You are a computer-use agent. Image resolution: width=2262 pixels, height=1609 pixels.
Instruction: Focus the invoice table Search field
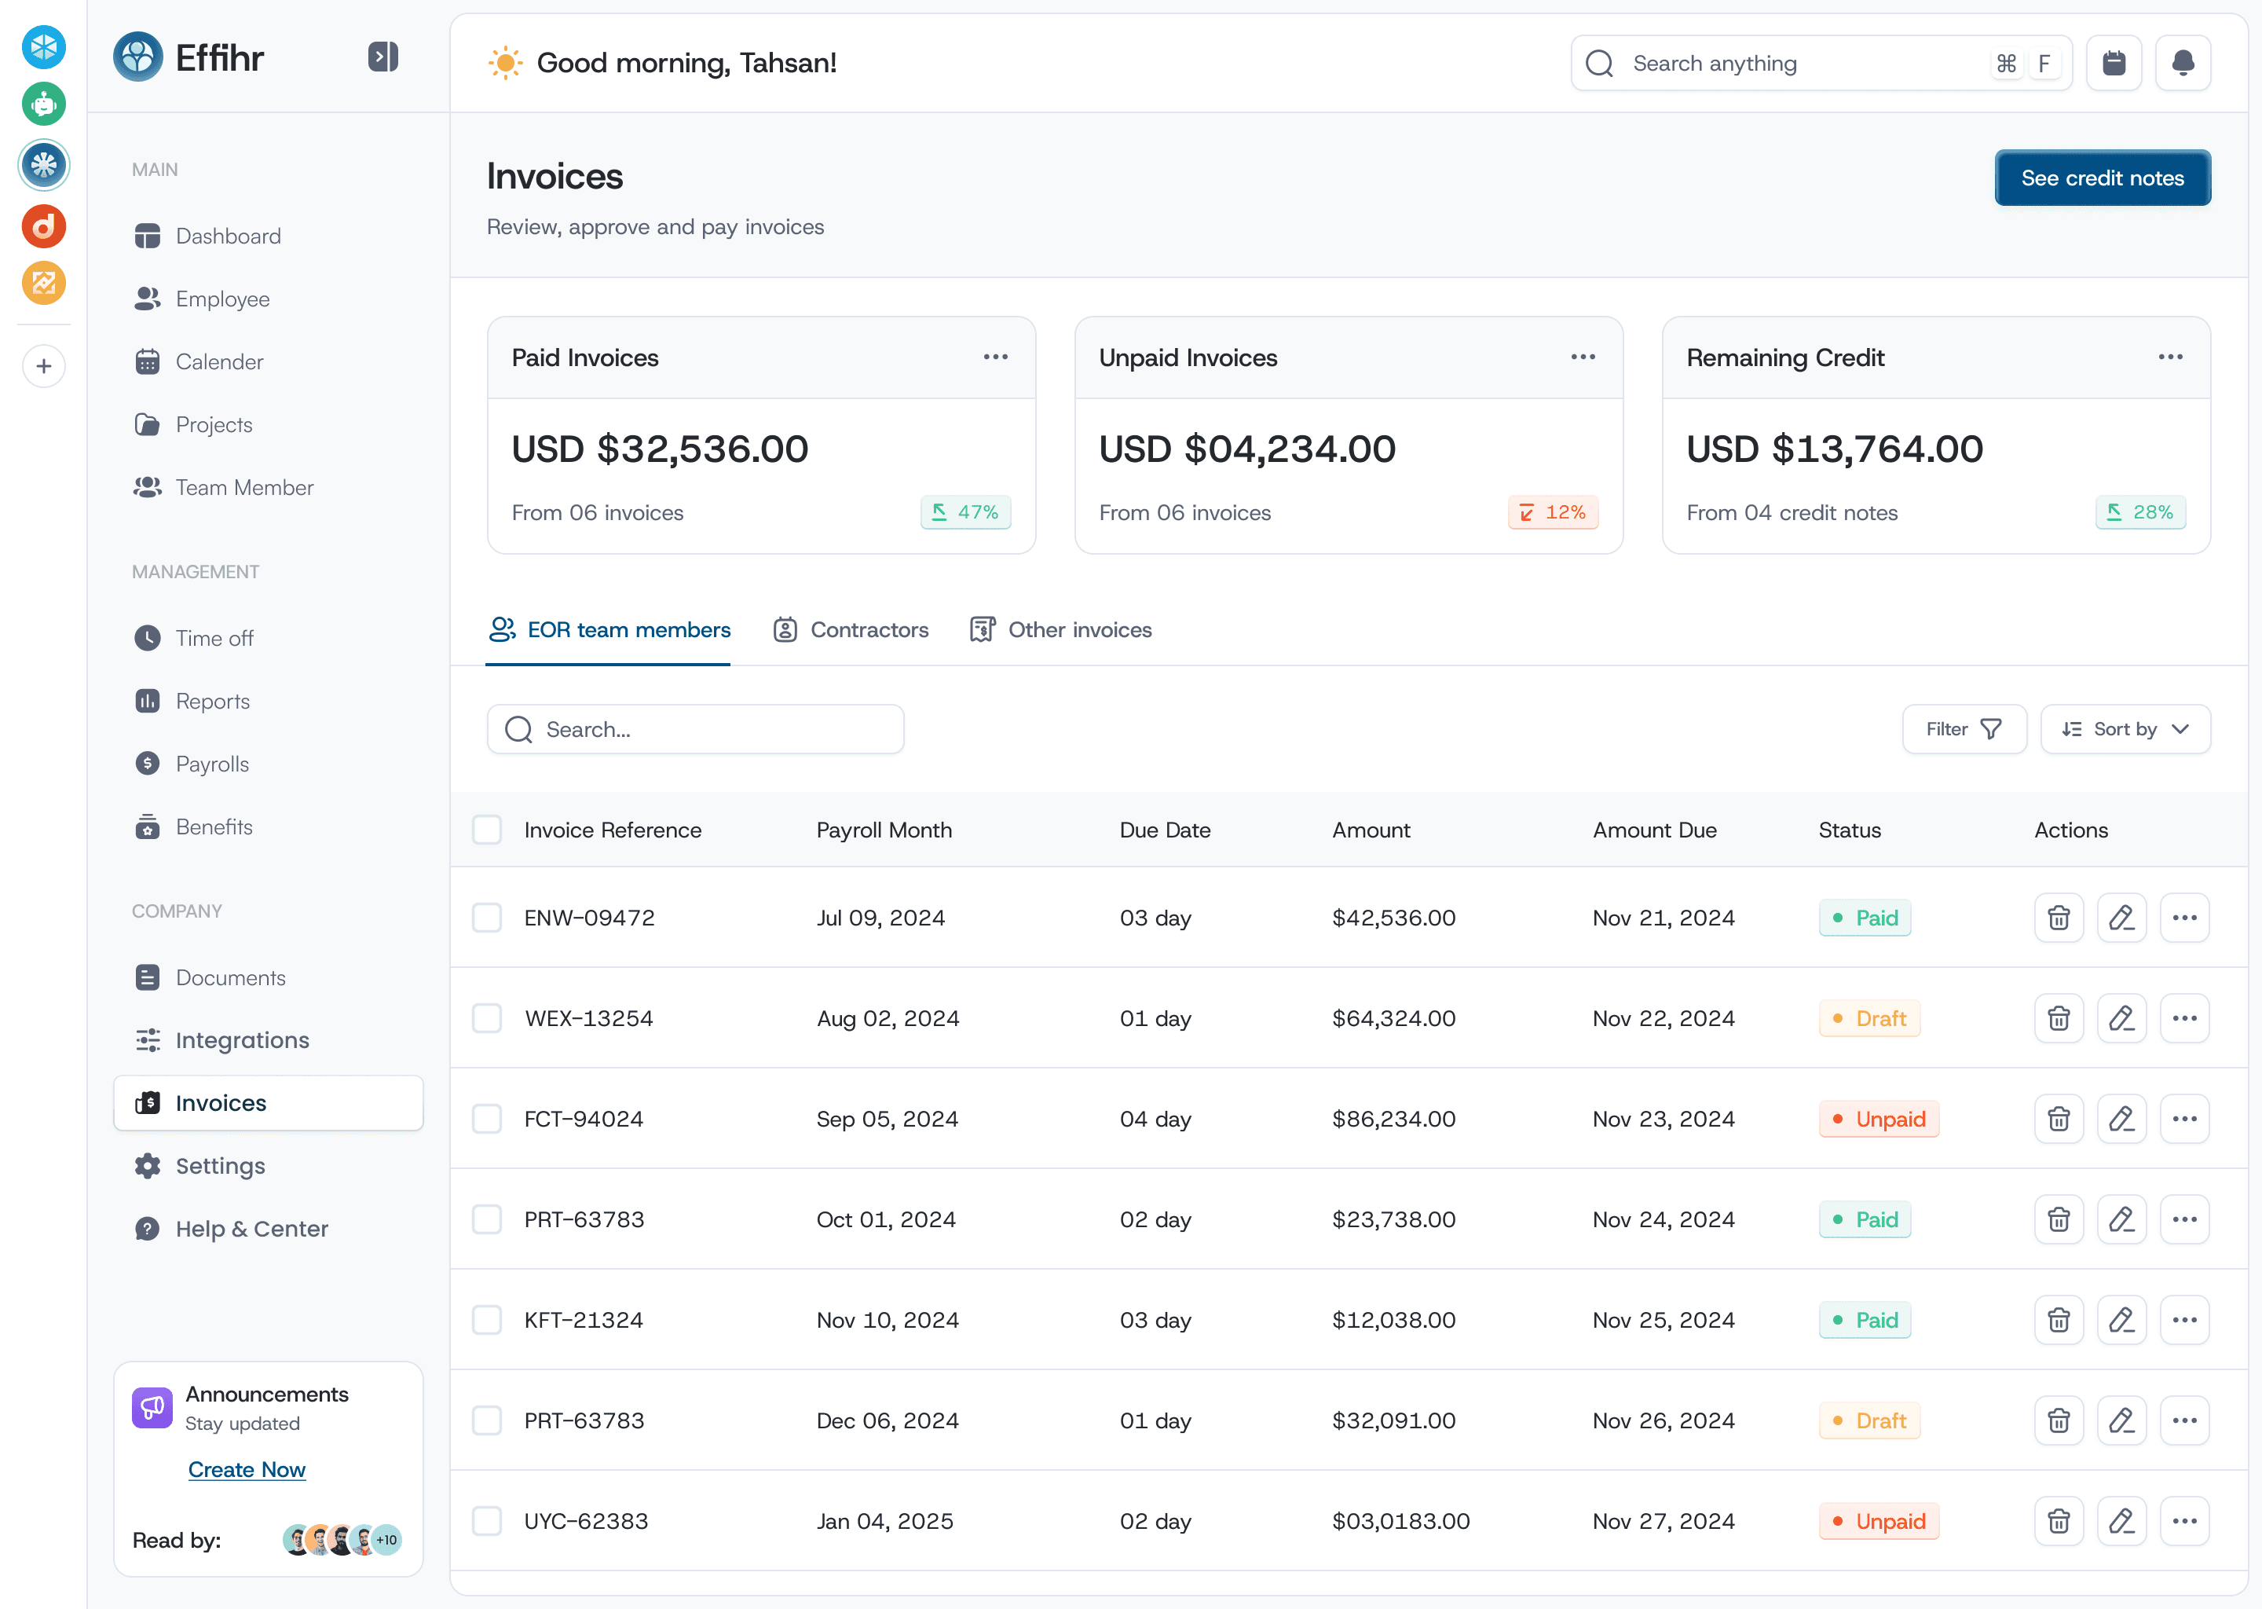(695, 729)
